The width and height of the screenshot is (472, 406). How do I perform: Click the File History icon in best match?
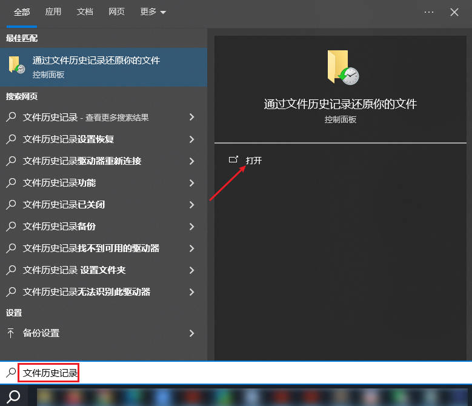point(16,66)
